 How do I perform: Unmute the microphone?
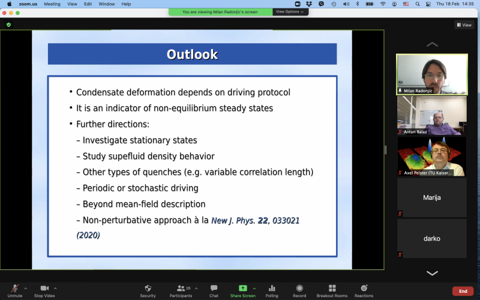[x=14, y=289]
